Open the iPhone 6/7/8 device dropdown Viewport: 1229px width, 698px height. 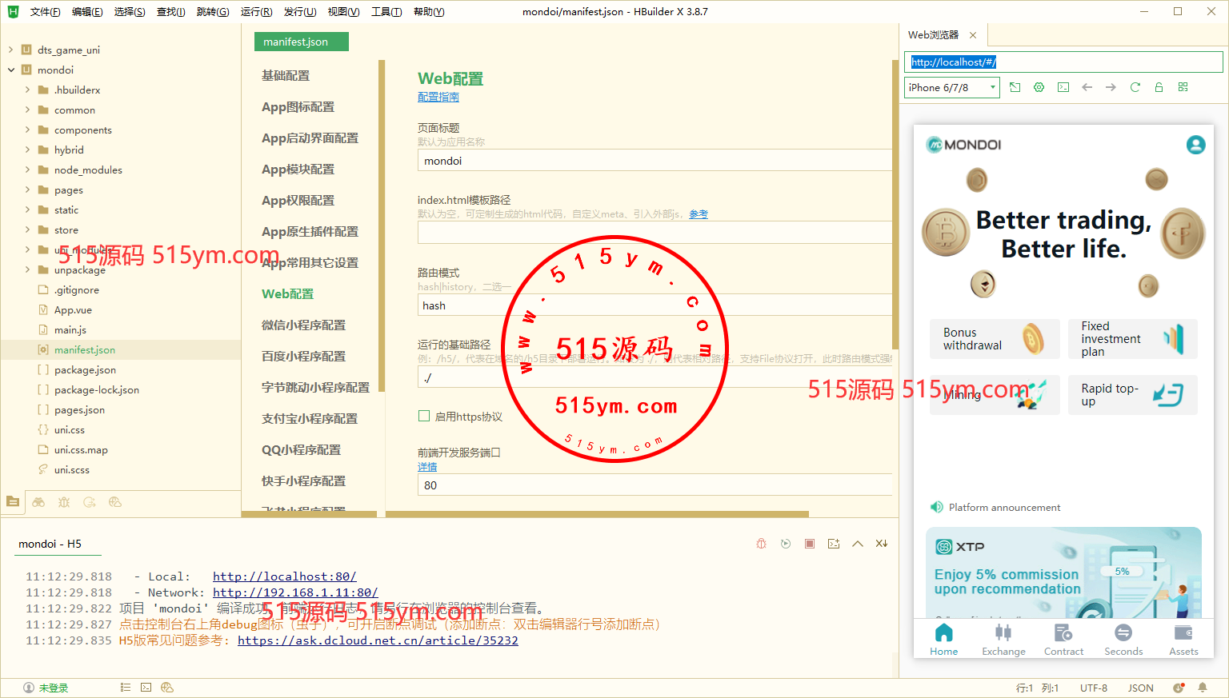click(x=951, y=87)
